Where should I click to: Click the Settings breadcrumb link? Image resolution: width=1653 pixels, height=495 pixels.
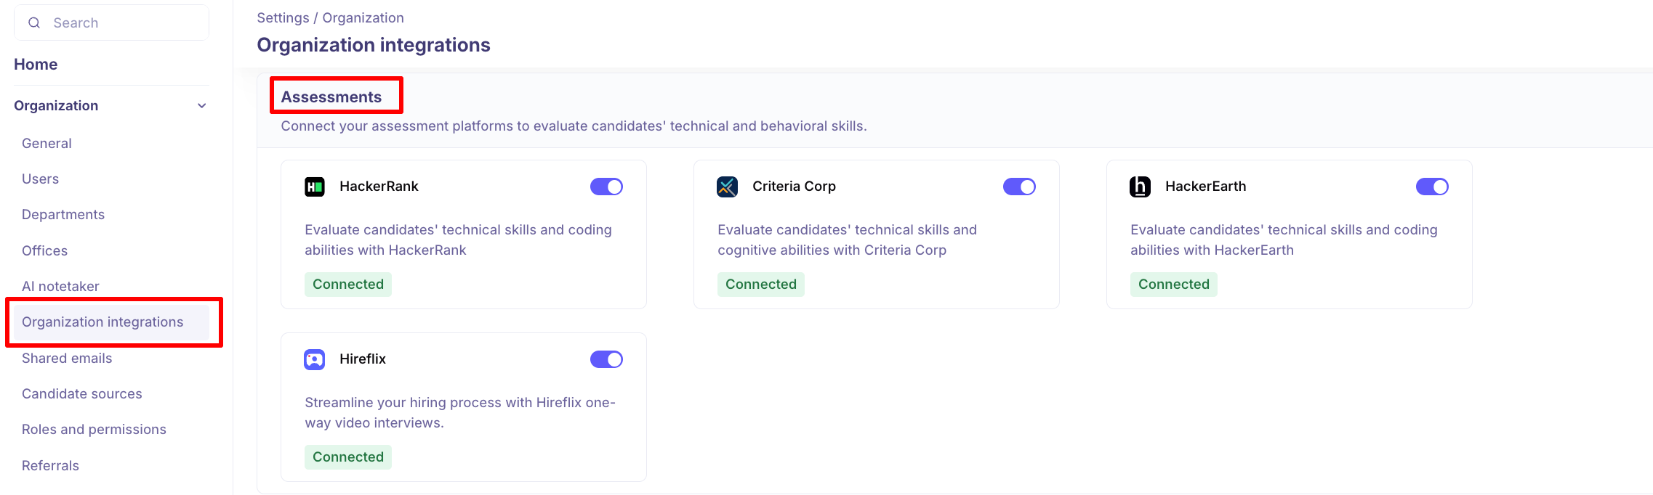[283, 18]
